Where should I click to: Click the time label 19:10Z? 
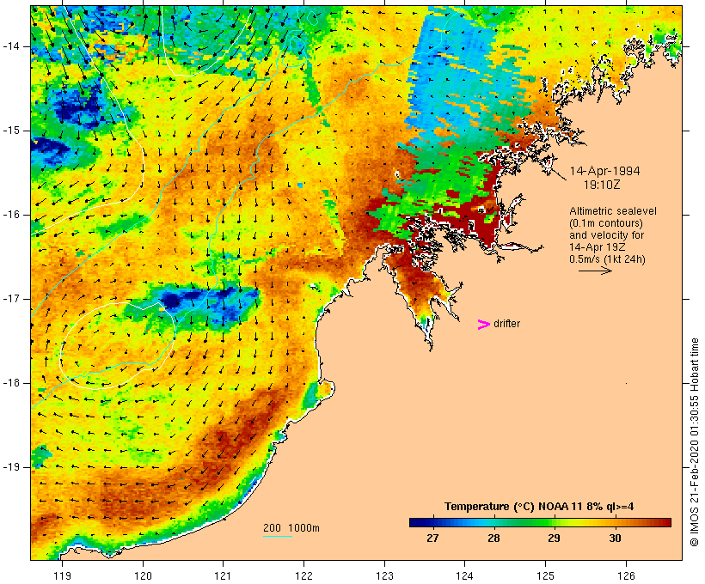tap(602, 185)
